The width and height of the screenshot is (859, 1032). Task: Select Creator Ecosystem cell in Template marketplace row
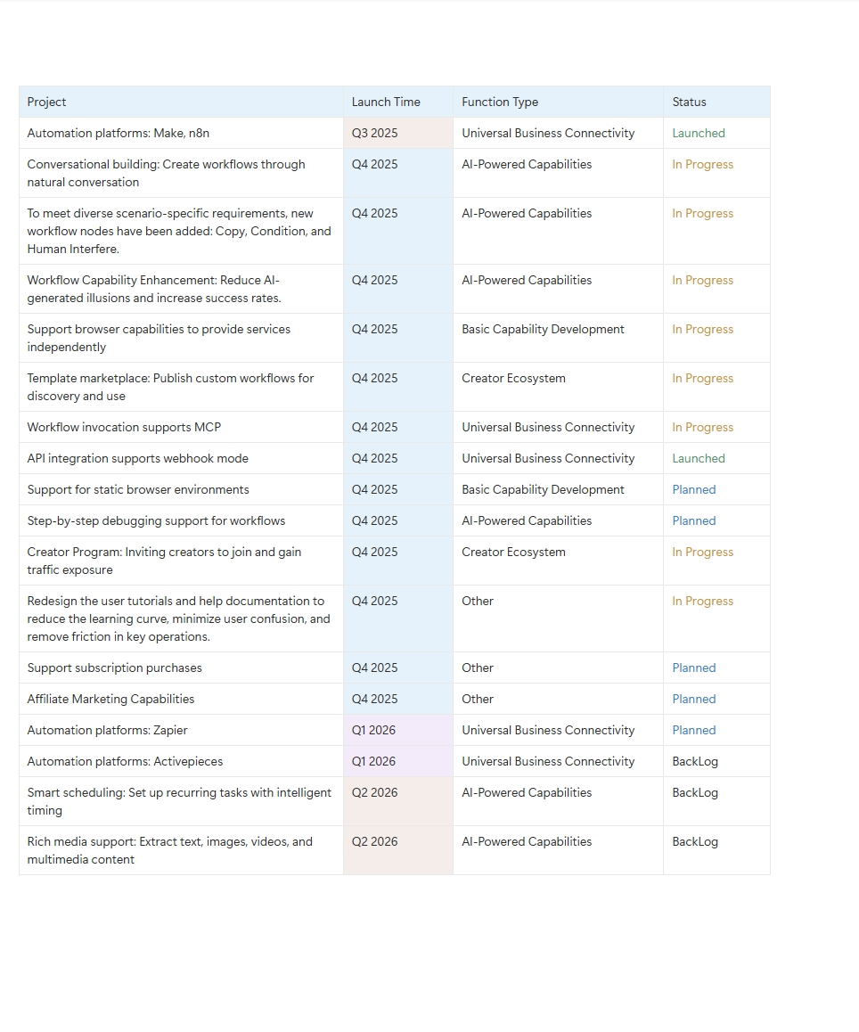click(513, 378)
